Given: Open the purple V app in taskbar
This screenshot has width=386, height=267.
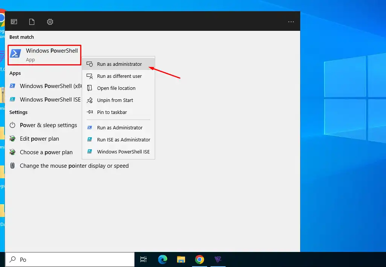Looking at the screenshot, I should click(218, 259).
